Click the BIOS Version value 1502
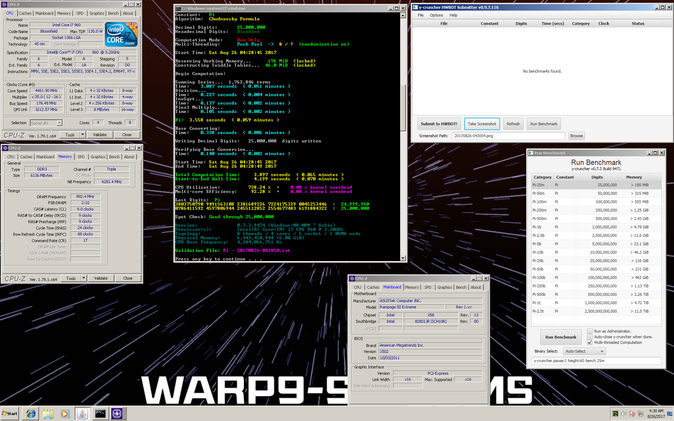This screenshot has width=674, height=421. click(x=430, y=352)
